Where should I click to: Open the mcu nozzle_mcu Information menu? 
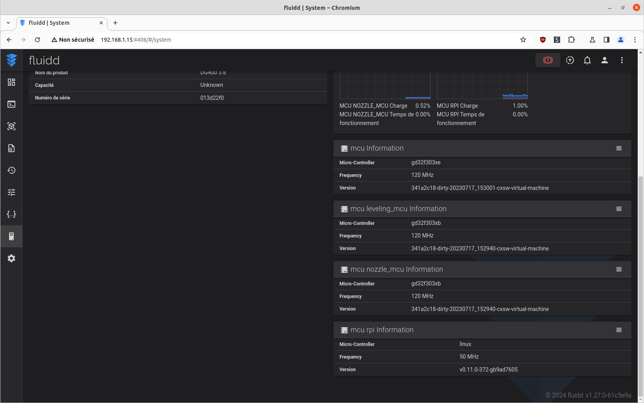[x=619, y=269]
